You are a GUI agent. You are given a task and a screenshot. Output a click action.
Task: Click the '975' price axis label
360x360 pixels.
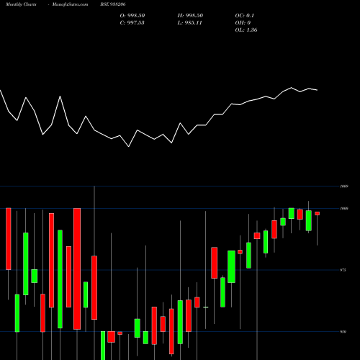[x=343, y=270]
